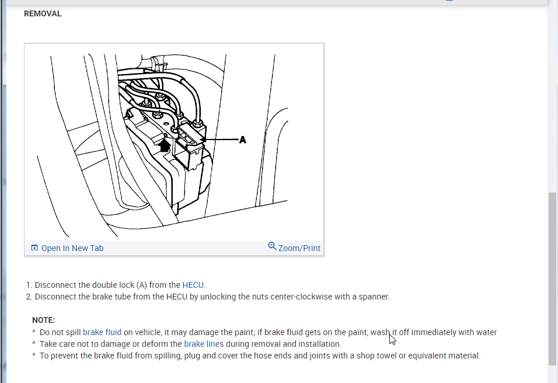Click the note about plugging hose ends
The width and height of the screenshot is (558, 383).
pyautogui.click(x=260, y=356)
